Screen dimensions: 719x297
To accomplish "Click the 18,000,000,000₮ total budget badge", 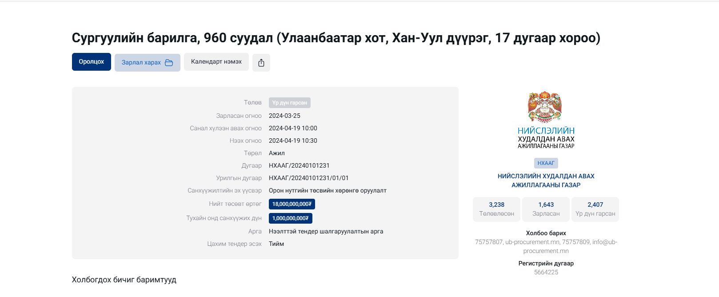I will [x=292, y=204].
